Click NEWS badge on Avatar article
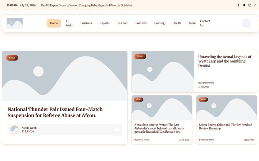The image size is (259, 161). tap(138, 99)
